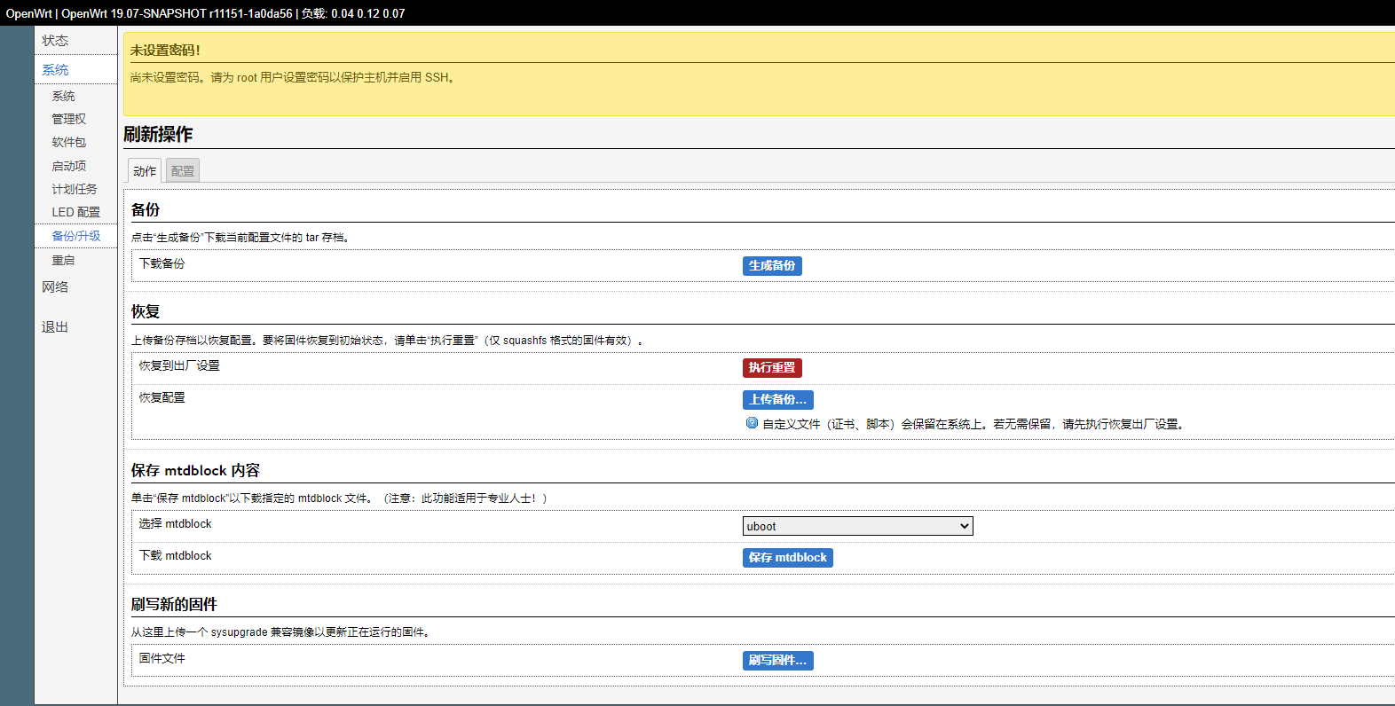
Task: Click the 生成备份 button
Action: coord(772,265)
